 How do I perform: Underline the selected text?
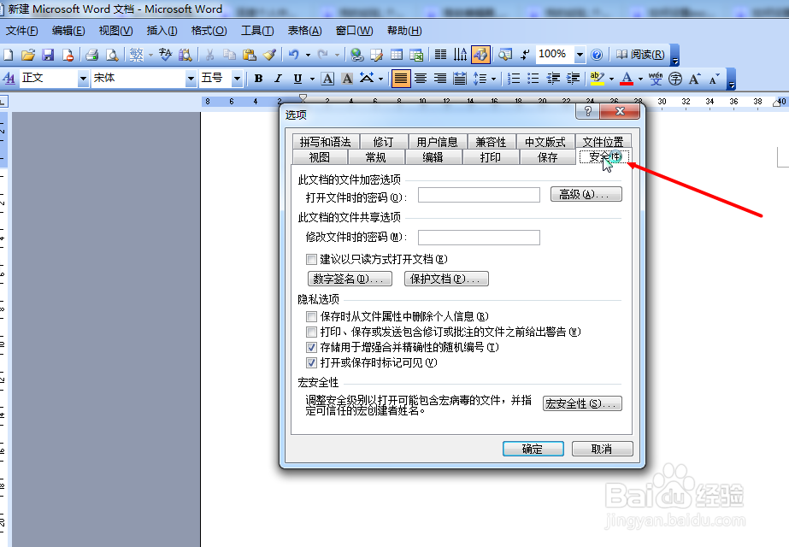point(297,79)
